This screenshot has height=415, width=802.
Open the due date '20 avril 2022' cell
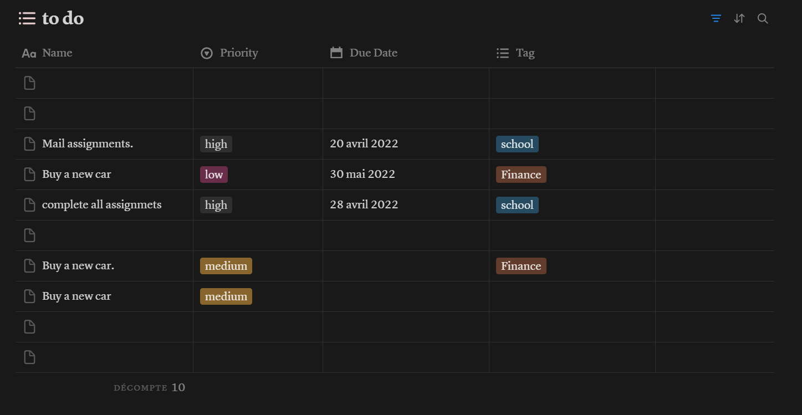point(364,144)
